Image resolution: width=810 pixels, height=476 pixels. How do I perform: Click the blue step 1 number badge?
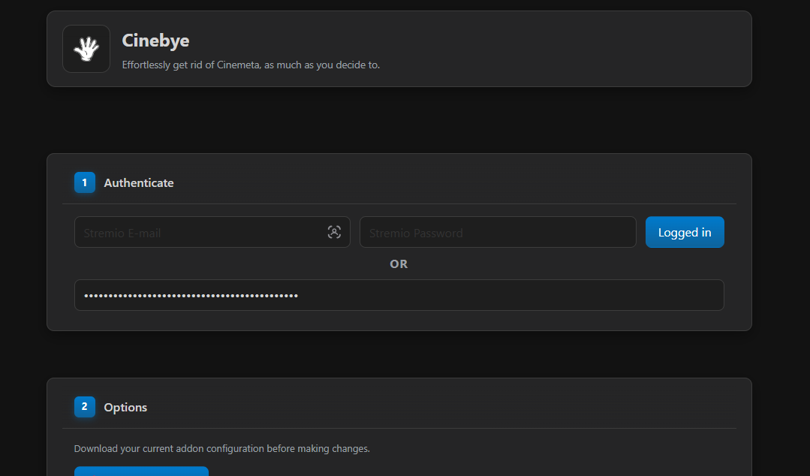coord(84,182)
